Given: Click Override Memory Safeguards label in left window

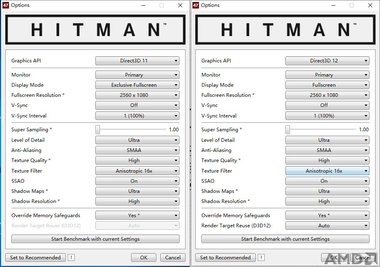Looking at the screenshot, I should (46, 215).
